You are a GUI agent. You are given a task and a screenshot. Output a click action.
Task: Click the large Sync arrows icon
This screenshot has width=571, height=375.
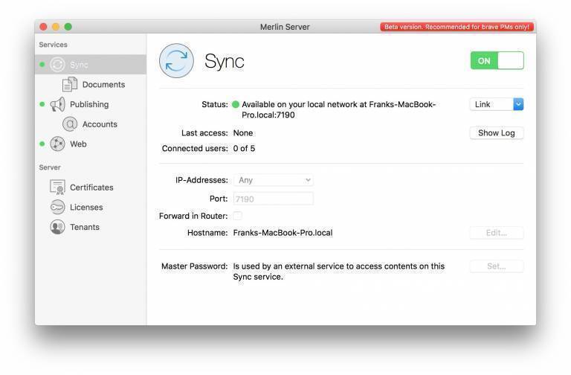pyautogui.click(x=176, y=60)
